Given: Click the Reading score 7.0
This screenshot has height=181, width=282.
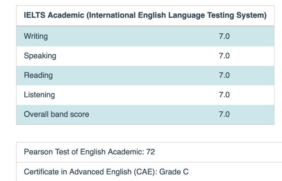Looking at the screenshot, I should [224, 75].
